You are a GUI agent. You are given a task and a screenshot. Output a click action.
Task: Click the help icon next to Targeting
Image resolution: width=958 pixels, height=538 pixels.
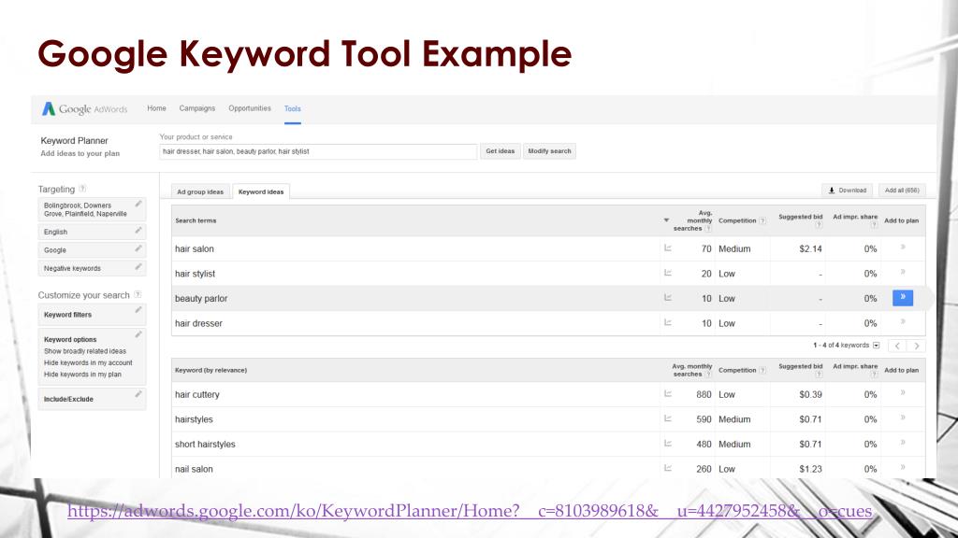coord(82,189)
